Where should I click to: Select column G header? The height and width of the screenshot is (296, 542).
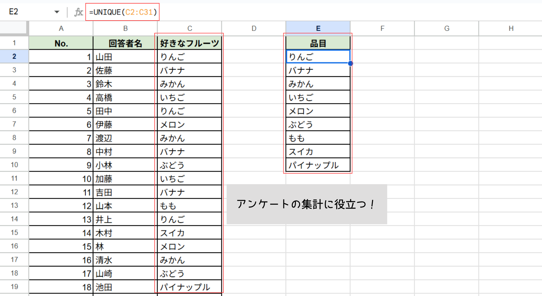pos(447,29)
